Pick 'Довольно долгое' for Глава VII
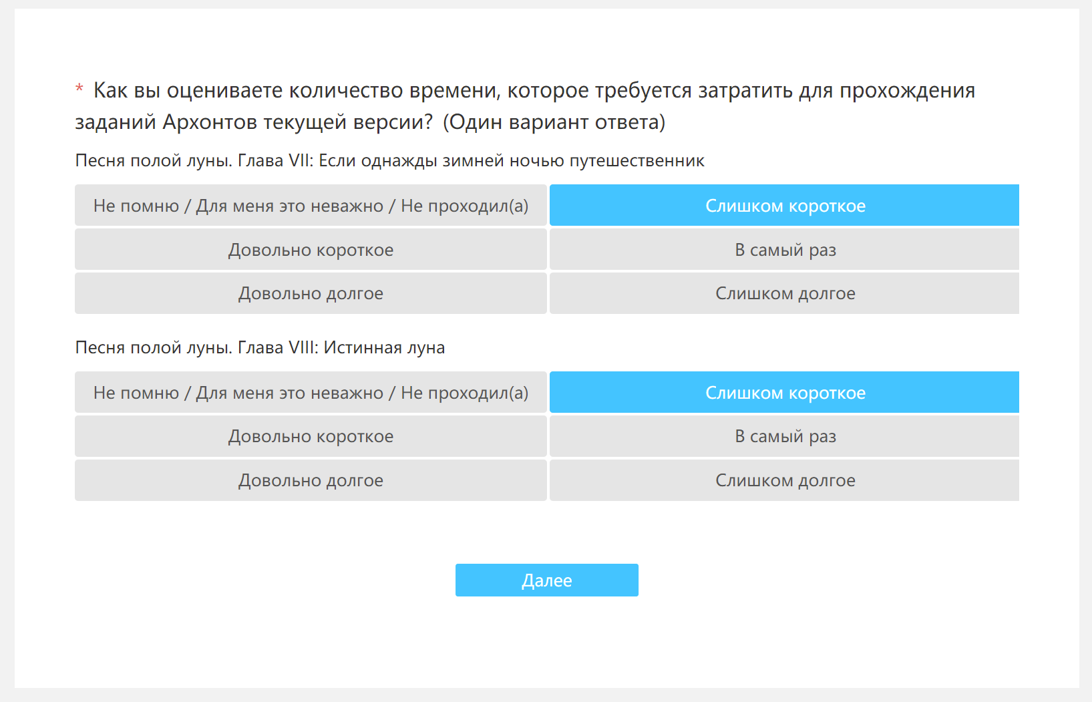The height and width of the screenshot is (702, 1092). tap(311, 293)
